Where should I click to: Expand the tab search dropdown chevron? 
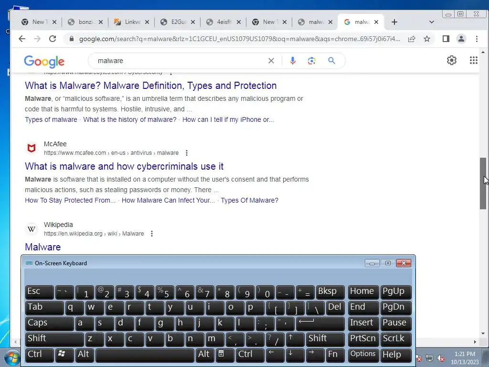click(x=432, y=22)
